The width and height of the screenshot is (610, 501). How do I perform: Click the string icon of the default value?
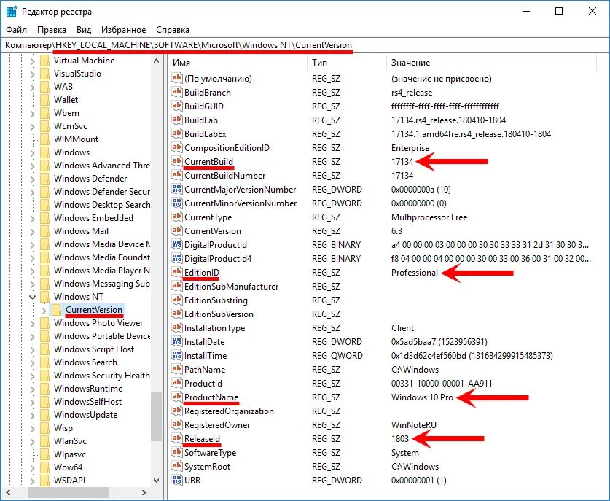tap(177, 78)
